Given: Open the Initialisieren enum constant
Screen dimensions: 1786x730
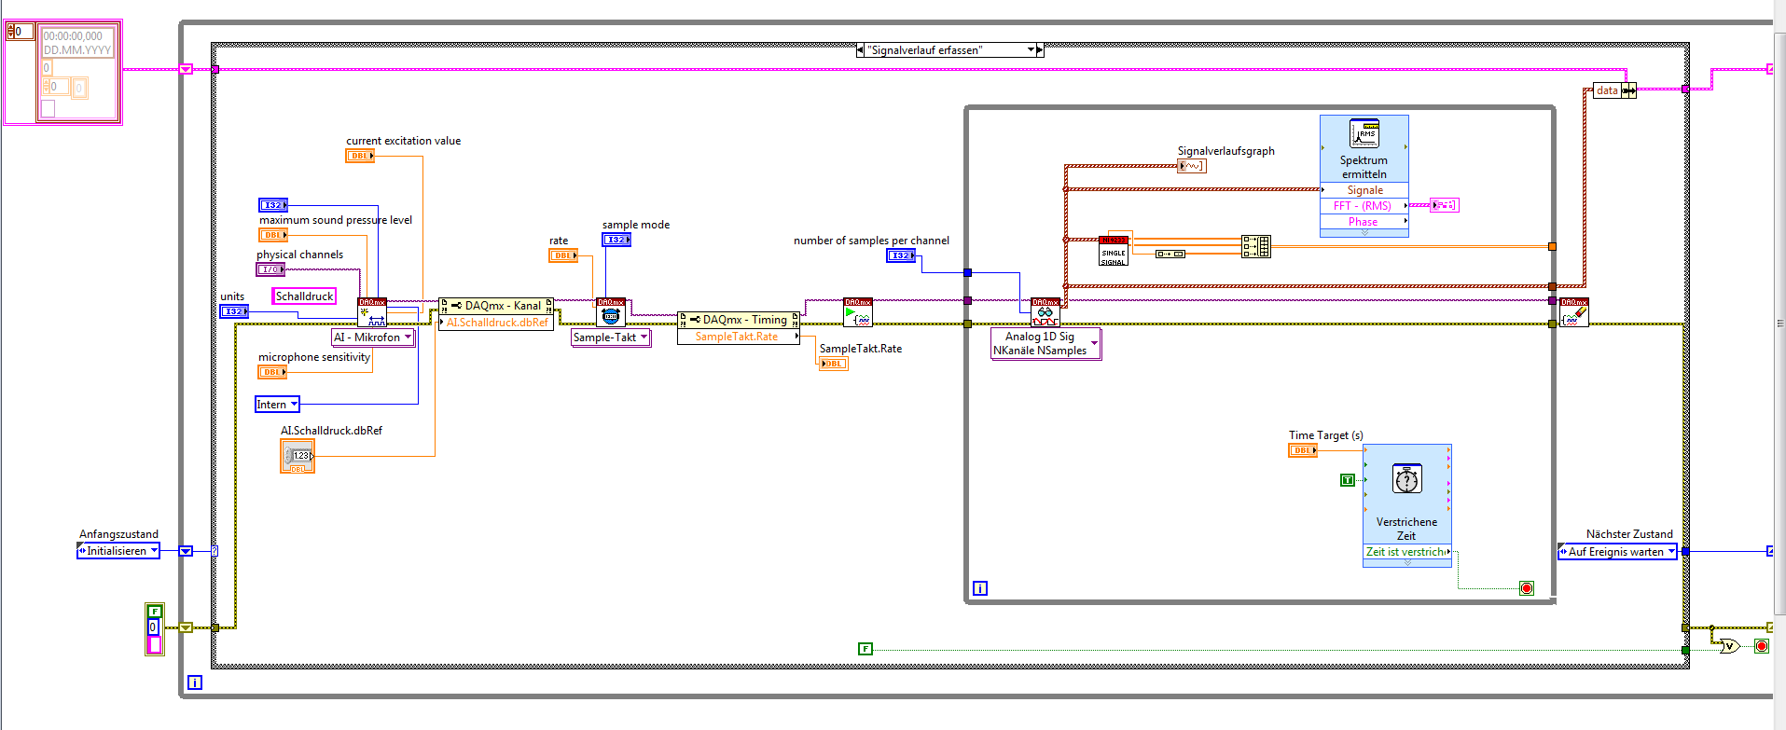Looking at the screenshot, I should click(x=118, y=551).
